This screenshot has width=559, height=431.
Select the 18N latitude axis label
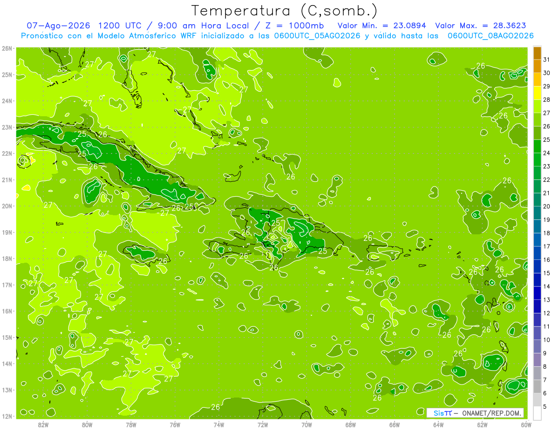point(7,259)
